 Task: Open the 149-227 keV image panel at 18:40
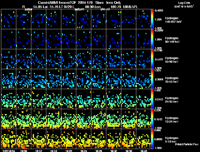pyautogui.click(x=143, y=19)
